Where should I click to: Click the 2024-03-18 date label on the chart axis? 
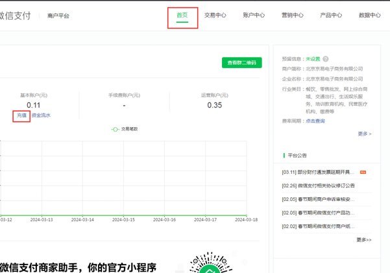tap(246, 220)
